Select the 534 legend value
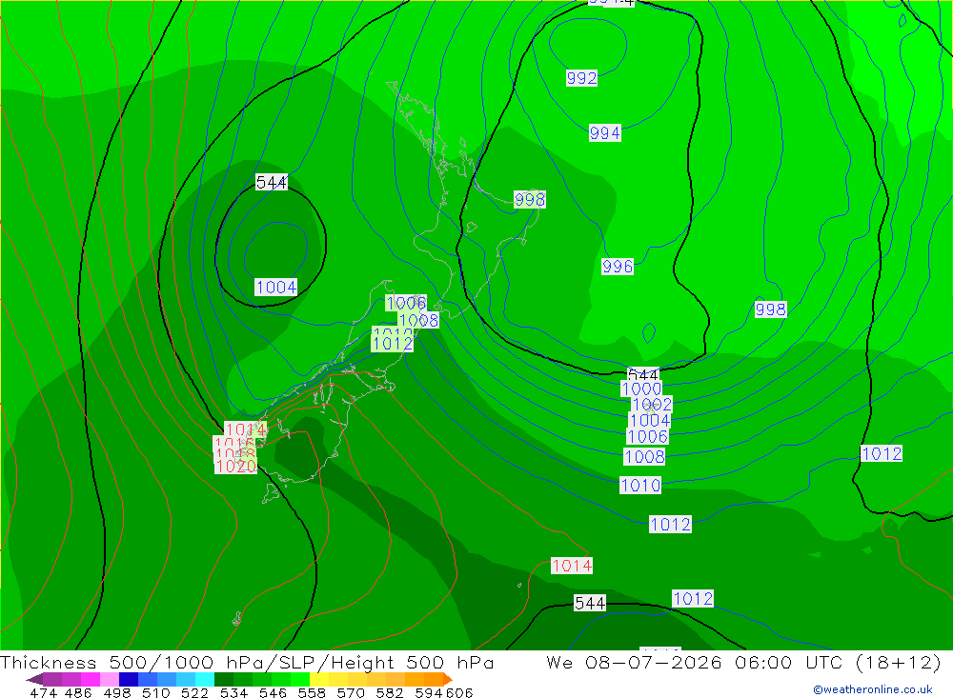The height and width of the screenshot is (698, 953). click(233, 692)
